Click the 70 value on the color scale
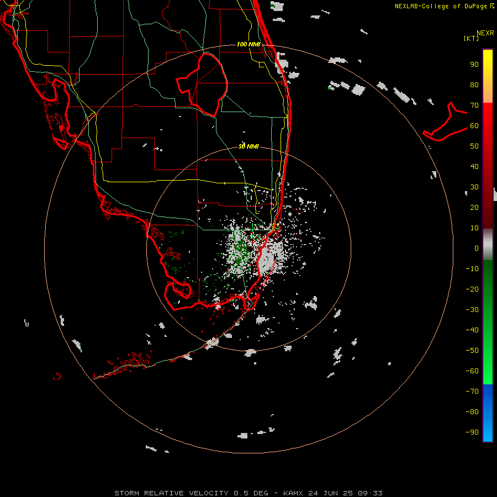 tap(474, 105)
